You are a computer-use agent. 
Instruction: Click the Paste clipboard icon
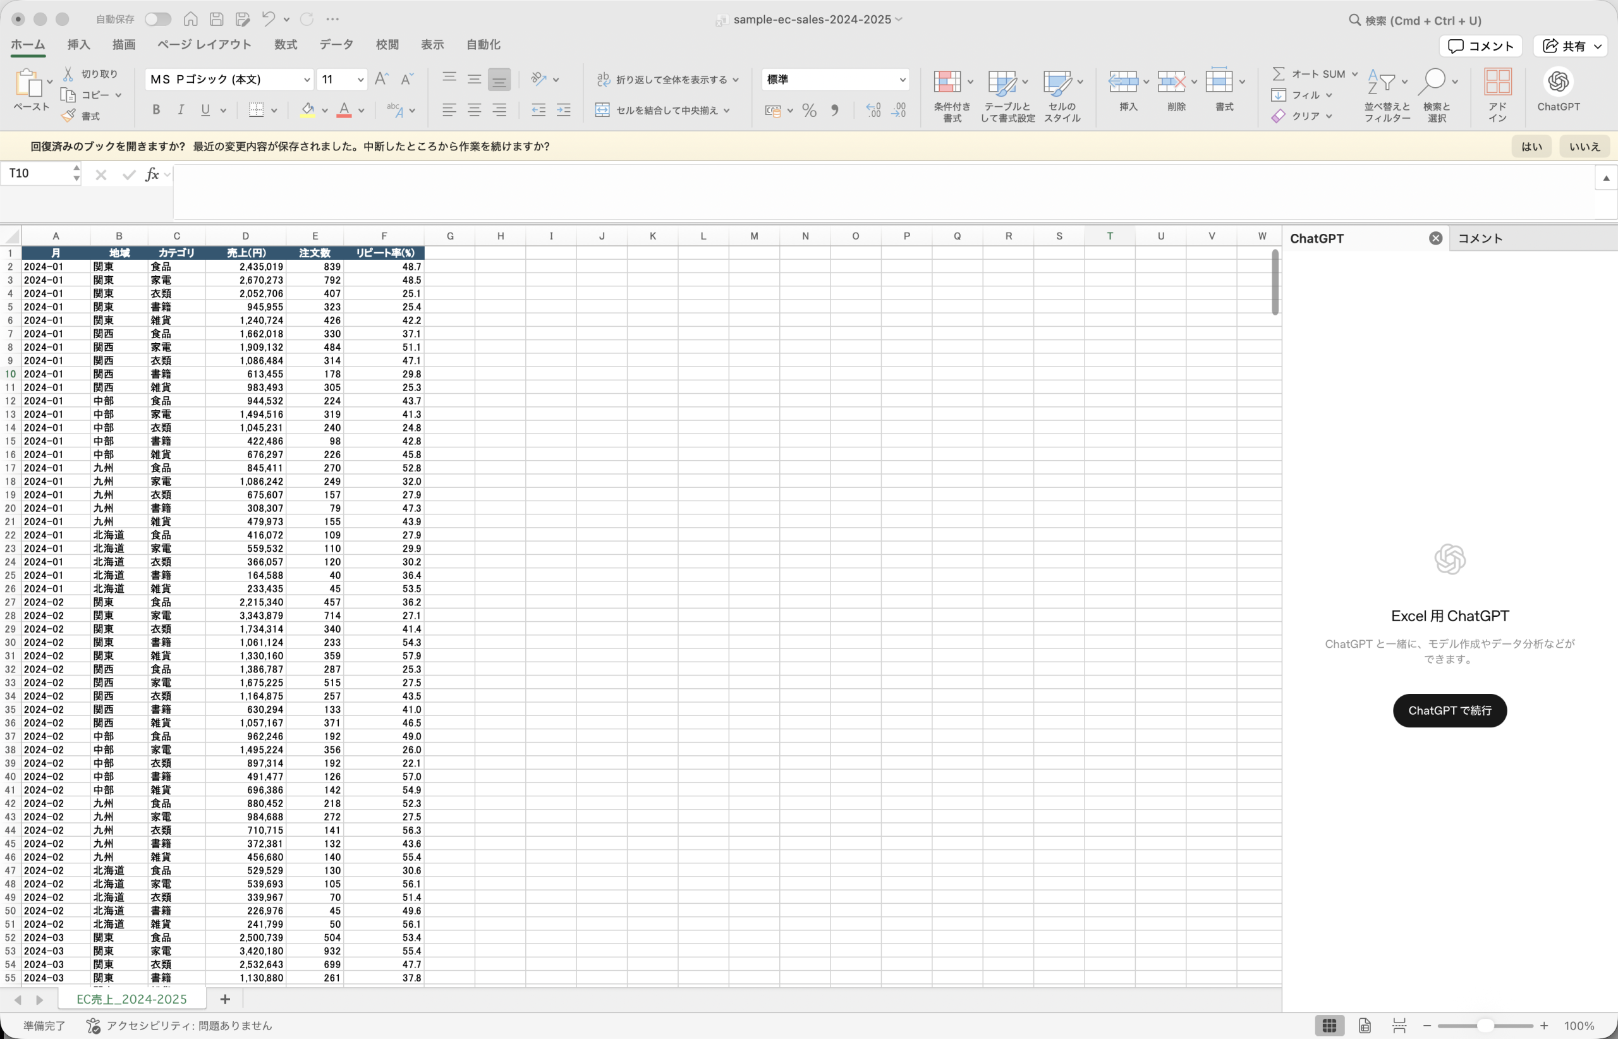pos(28,83)
